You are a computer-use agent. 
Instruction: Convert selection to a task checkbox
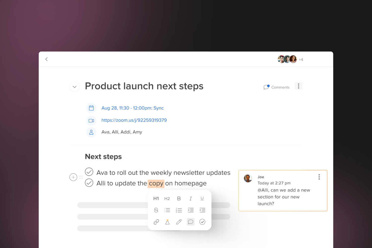click(202, 222)
